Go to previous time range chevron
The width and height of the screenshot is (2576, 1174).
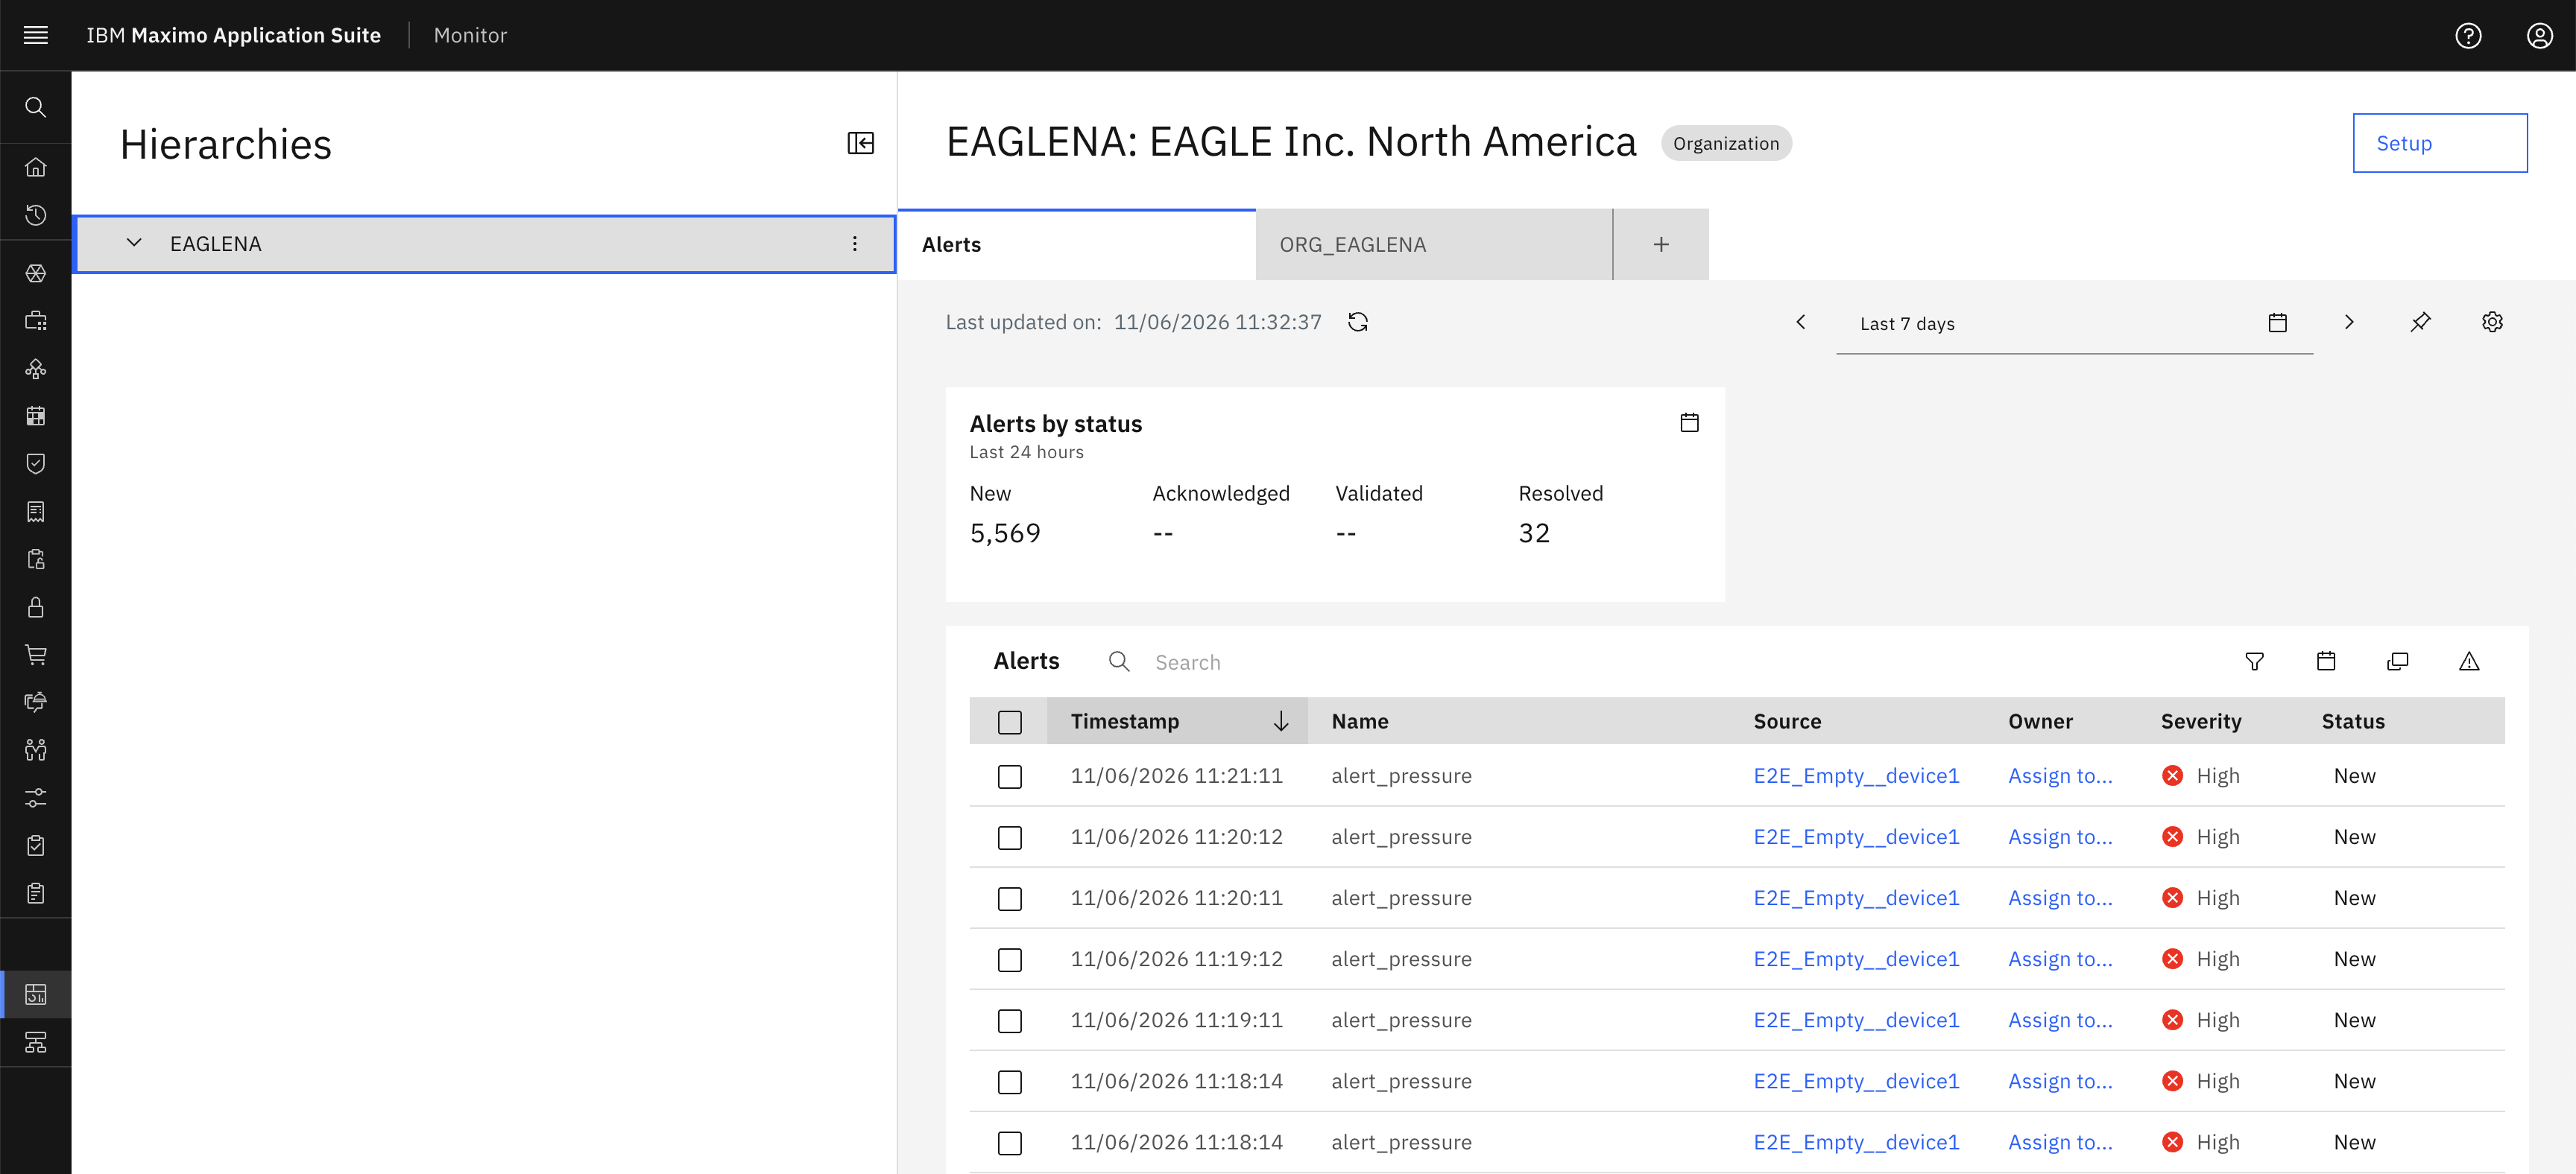(x=1801, y=322)
